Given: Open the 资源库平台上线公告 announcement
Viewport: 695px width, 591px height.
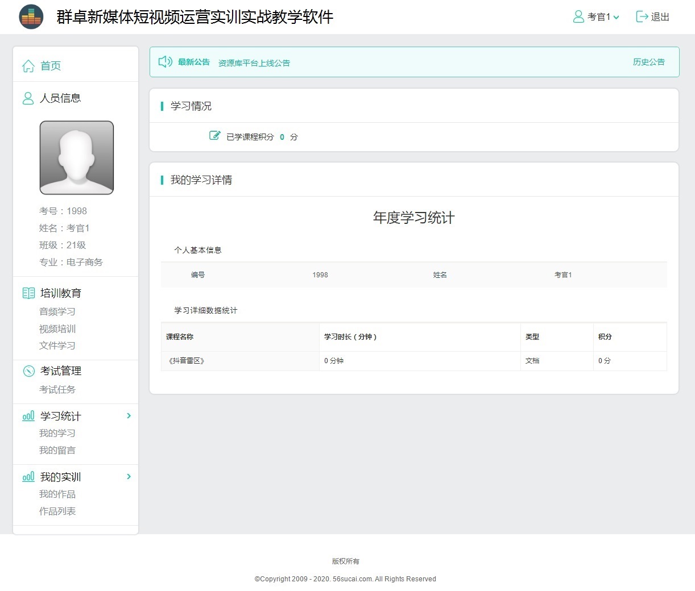Looking at the screenshot, I should click(254, 63).
